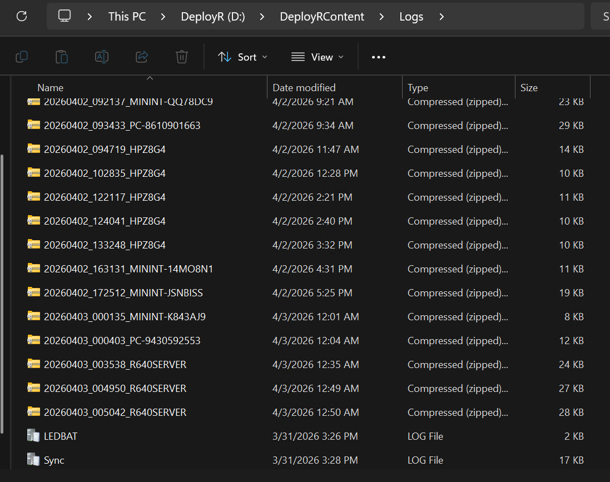Navigate to This PC breadcrumb
The width and height of the screenshot is (610, 482).
tap(127, 17)
